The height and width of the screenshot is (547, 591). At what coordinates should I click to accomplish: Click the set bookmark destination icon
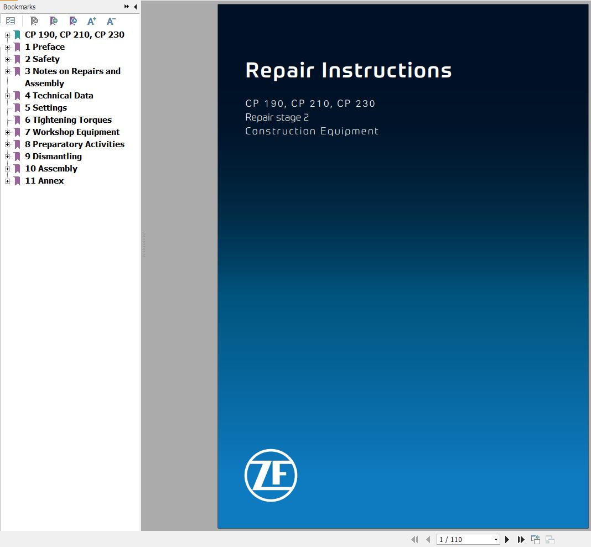pyautogui.click(x=73, y=21)
